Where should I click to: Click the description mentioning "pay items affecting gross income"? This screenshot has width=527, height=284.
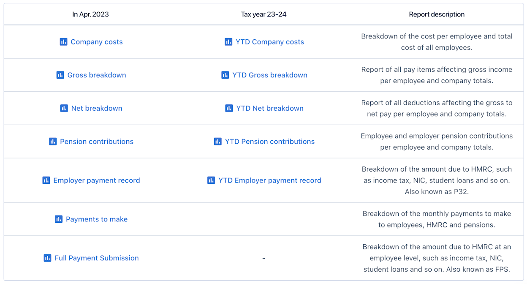pyautogui.click(x=437, y=75)
